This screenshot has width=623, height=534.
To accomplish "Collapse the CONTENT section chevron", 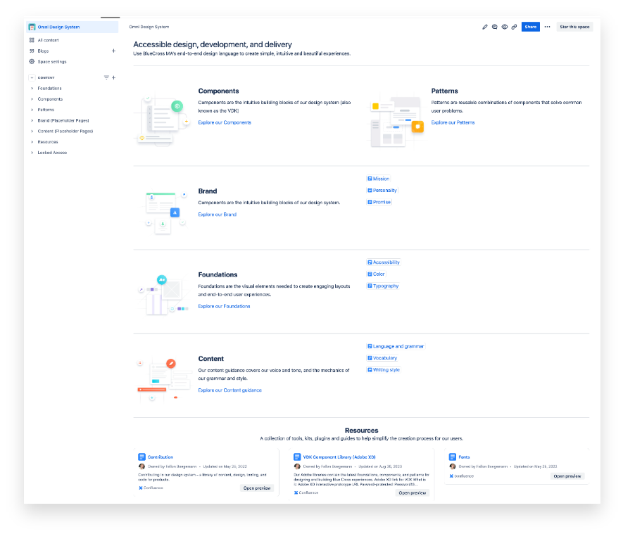I will (x=32, y=78).
